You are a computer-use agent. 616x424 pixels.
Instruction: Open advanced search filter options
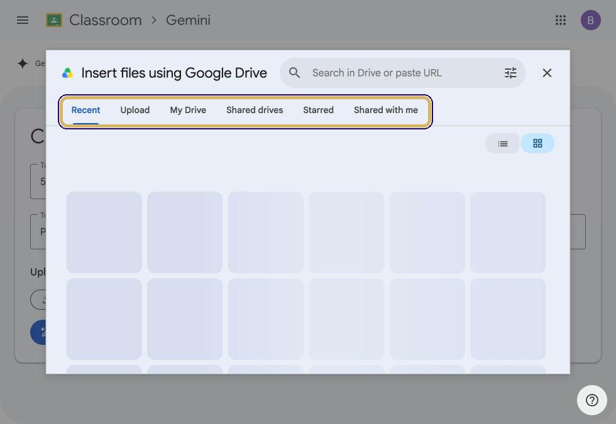(x=510, y=73)
